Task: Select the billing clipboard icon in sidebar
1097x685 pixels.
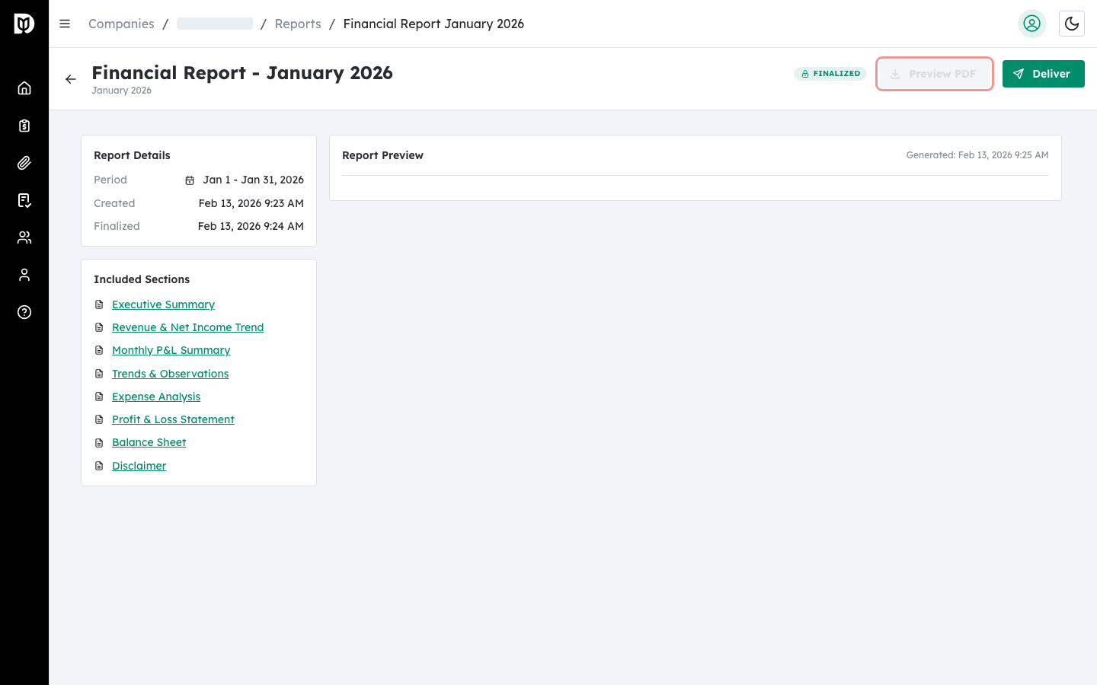Action: tap(24, 125)
